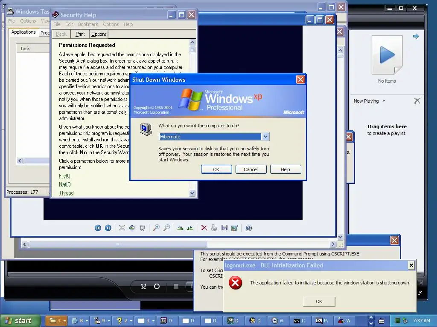The image size is (437, 327).
Task: Click left arrow of Task Manager list scrollbar
Action: click(20, 161)
